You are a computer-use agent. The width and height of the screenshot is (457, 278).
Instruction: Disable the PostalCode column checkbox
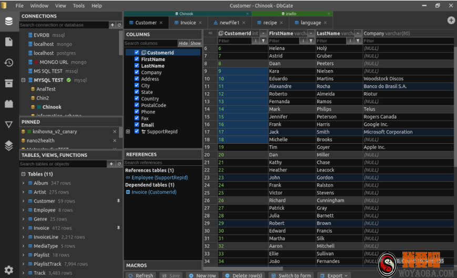pyautogui.click(x=137, y=105)
